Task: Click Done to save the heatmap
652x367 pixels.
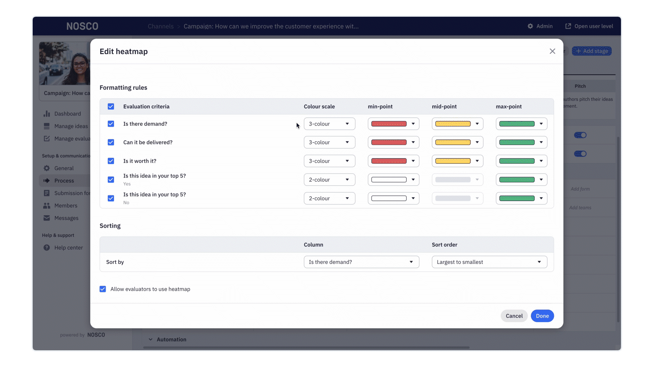Action: [542, 315]
